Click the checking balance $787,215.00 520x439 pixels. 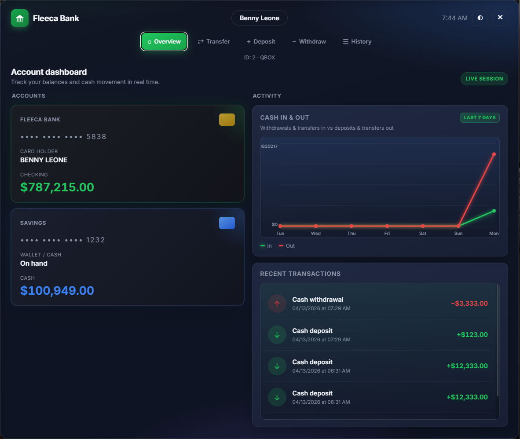pos(57,187)
